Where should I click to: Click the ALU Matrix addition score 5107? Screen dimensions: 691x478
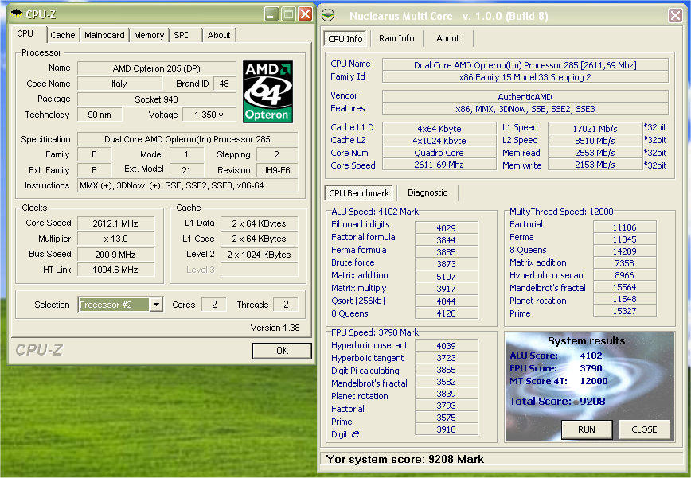point(446,277)
